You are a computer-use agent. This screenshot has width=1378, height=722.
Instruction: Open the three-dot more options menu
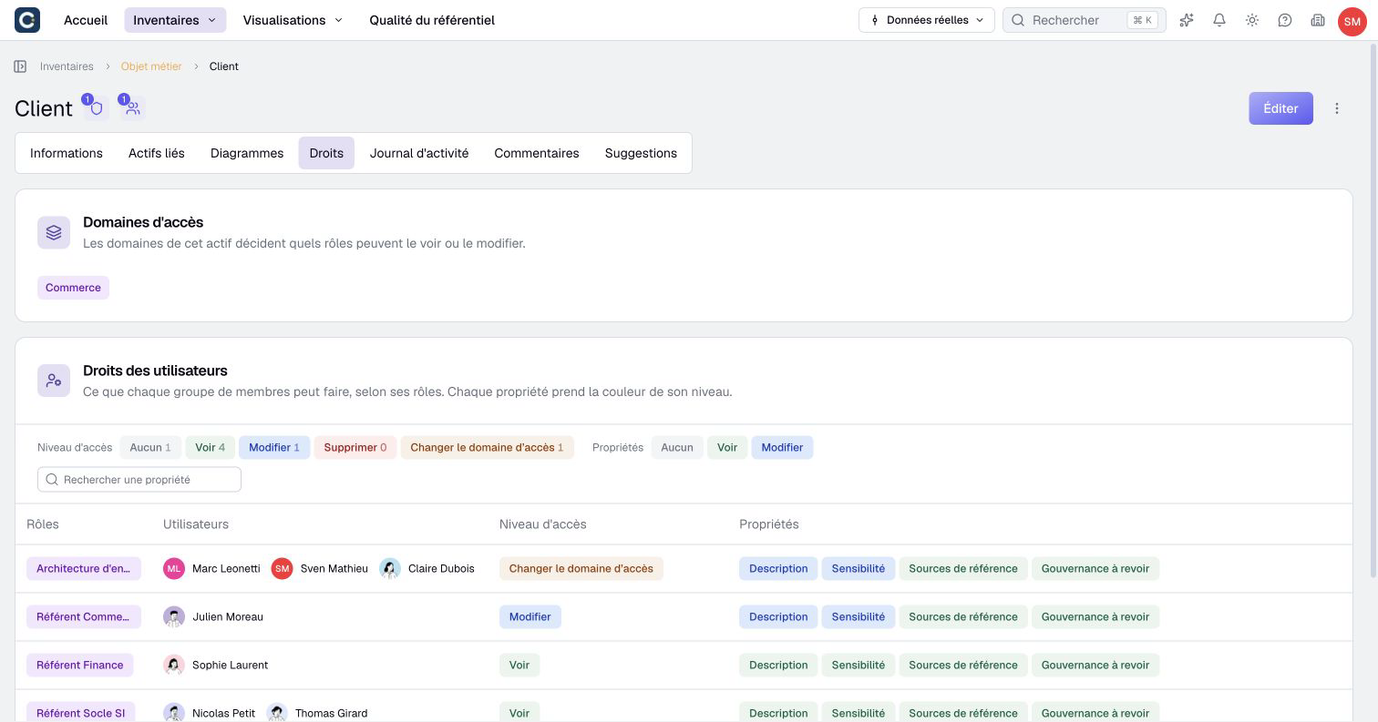pos(1337,108)
